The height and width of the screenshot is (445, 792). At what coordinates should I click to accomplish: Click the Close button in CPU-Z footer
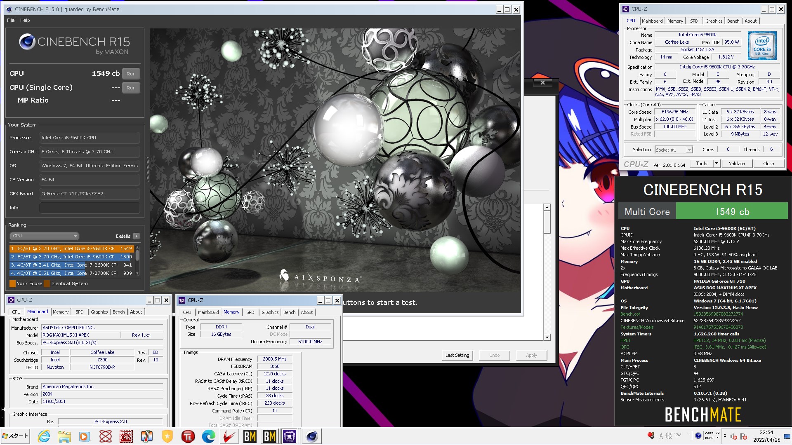coord(768,164)
